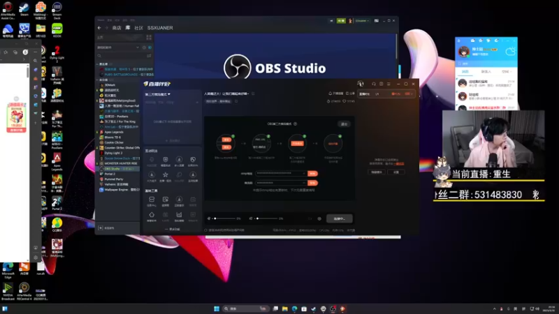This screenshot has width=559, height=314.
Task: Click the home-shaped icon in the live tools grid
Action: click(152, 215)
